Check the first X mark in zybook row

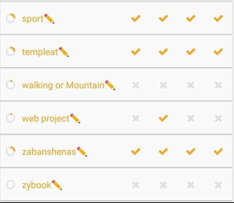tap(136, 185)
